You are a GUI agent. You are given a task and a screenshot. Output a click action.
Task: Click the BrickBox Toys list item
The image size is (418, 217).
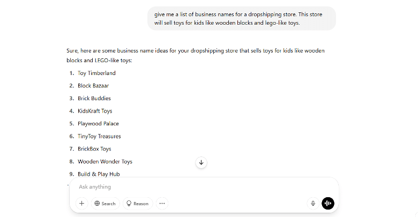click(94, 149)
